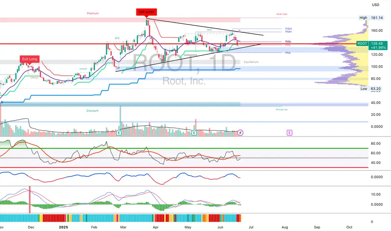
Task: Click the 160.00 price axis value
Action: click(x=377, y=31)
